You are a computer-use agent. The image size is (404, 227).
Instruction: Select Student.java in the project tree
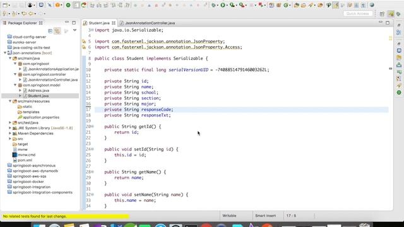(x=38, y=96)
